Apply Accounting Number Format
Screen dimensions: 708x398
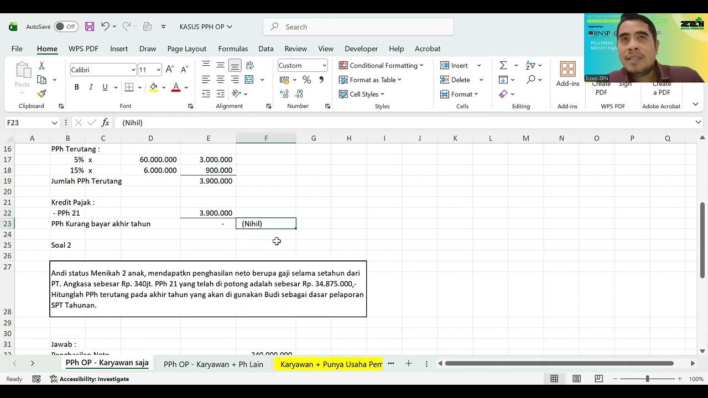pyautogui.click(x=285, y=80)
